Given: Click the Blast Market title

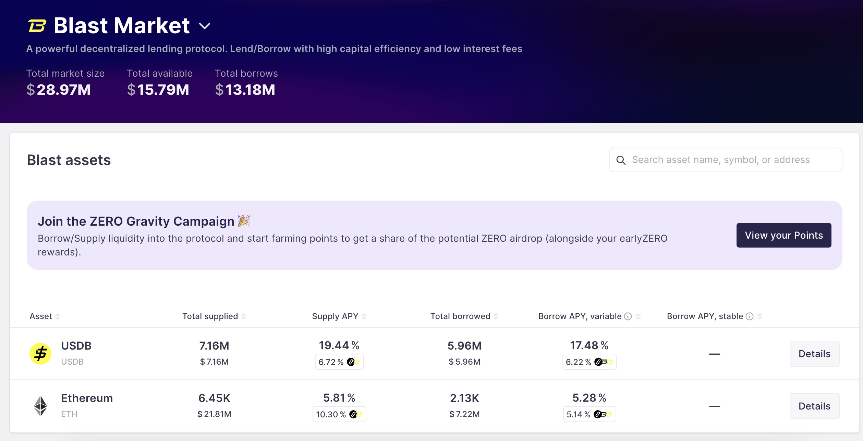Looking at the screenshot, I should pos(122,26).
